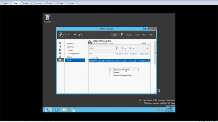This screenshot has height=122, width=218.
Task: Open the Tools menu
Action: point(137,35)
